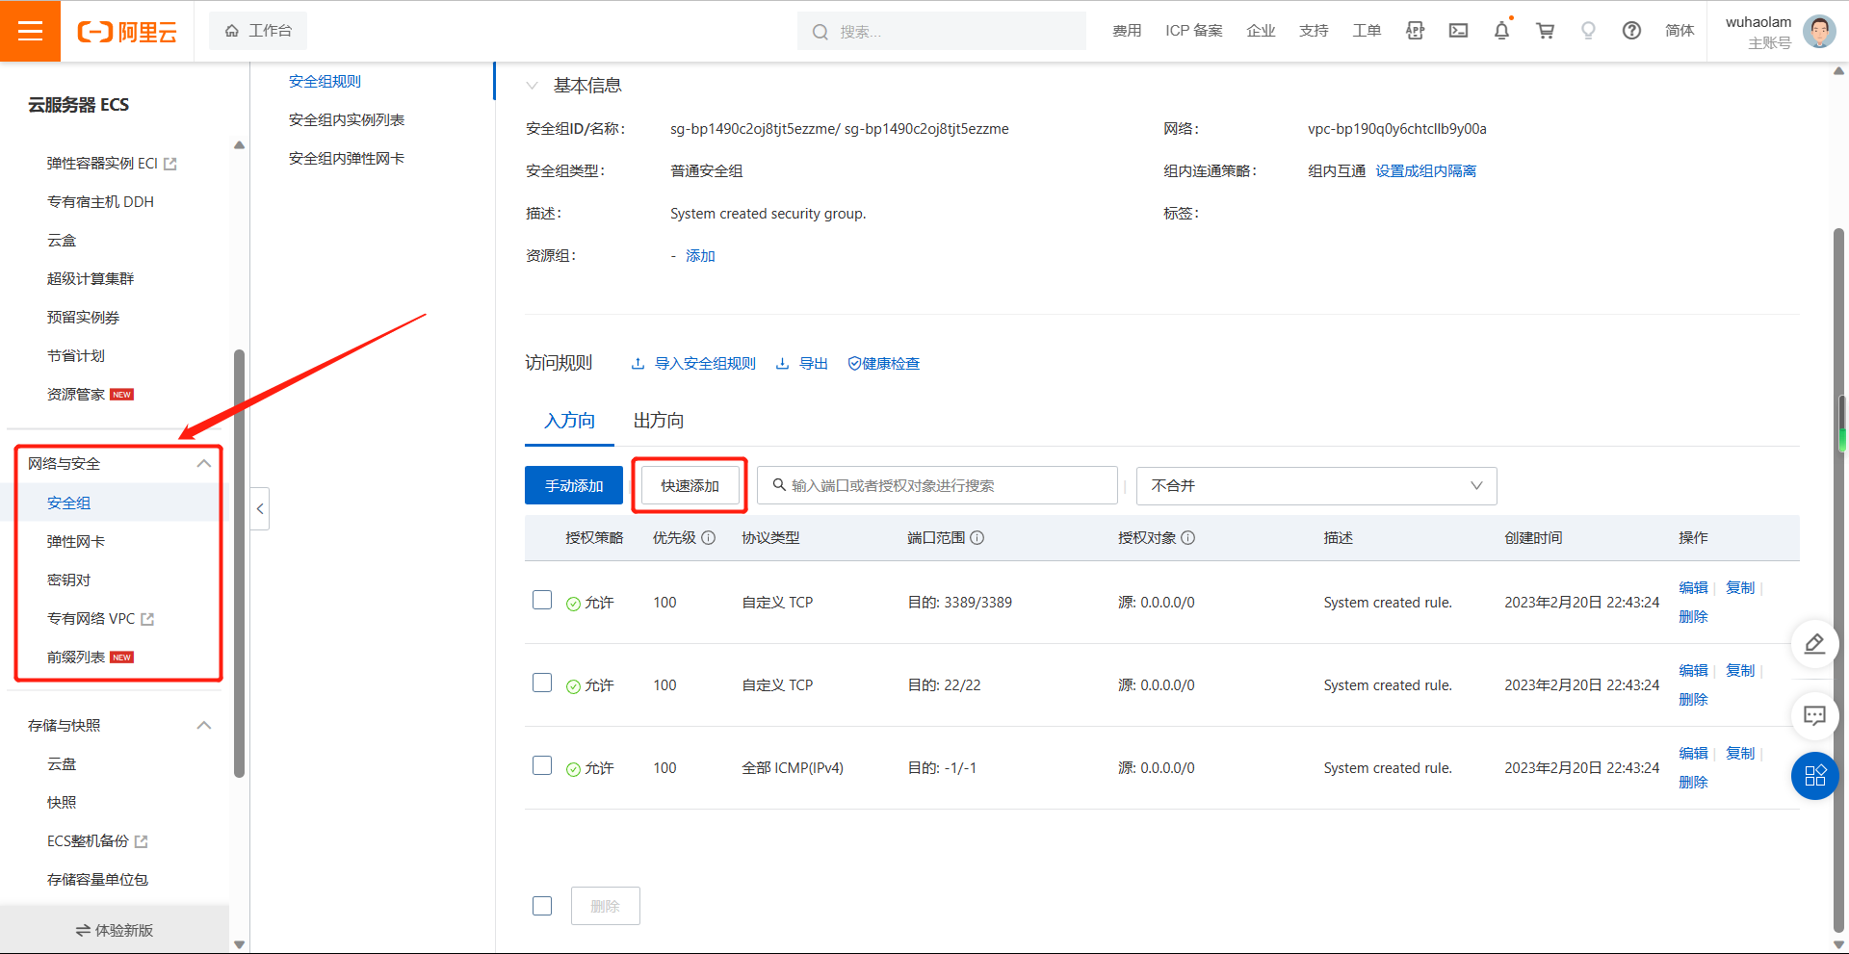Select the checkbox for the 22/22 rule

[x=542, y=683]
